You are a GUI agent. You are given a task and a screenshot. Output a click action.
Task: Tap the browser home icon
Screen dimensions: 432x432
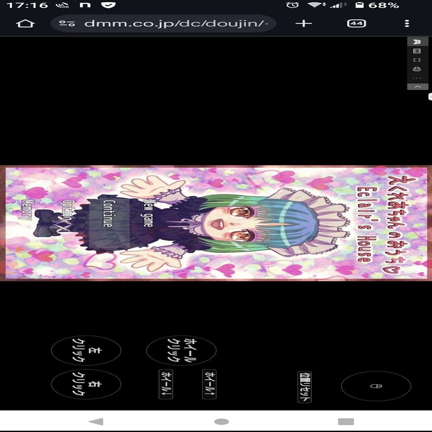[x=26, y=24]
